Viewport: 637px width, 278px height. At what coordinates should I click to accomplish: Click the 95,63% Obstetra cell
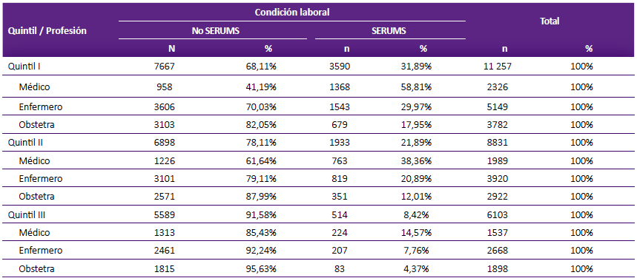tap(263, 268)
